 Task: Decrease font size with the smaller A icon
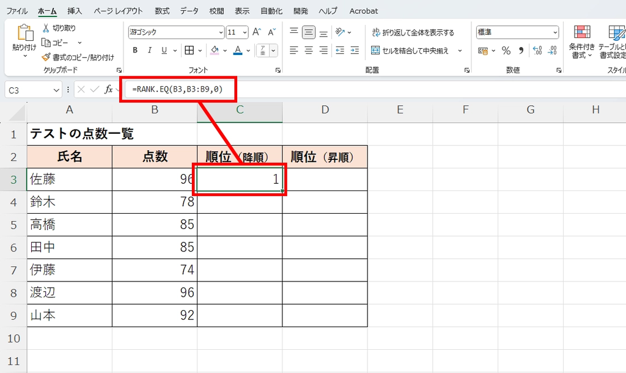[272, 32]
